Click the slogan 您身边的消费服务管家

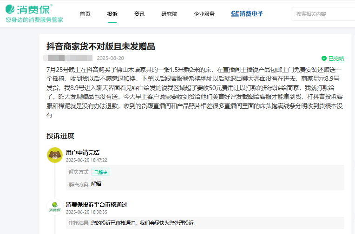[34, 20]
